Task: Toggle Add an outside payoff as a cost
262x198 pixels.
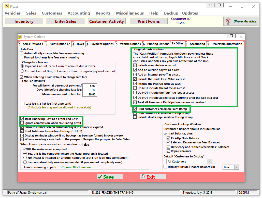Action: [x=135, y=70]
